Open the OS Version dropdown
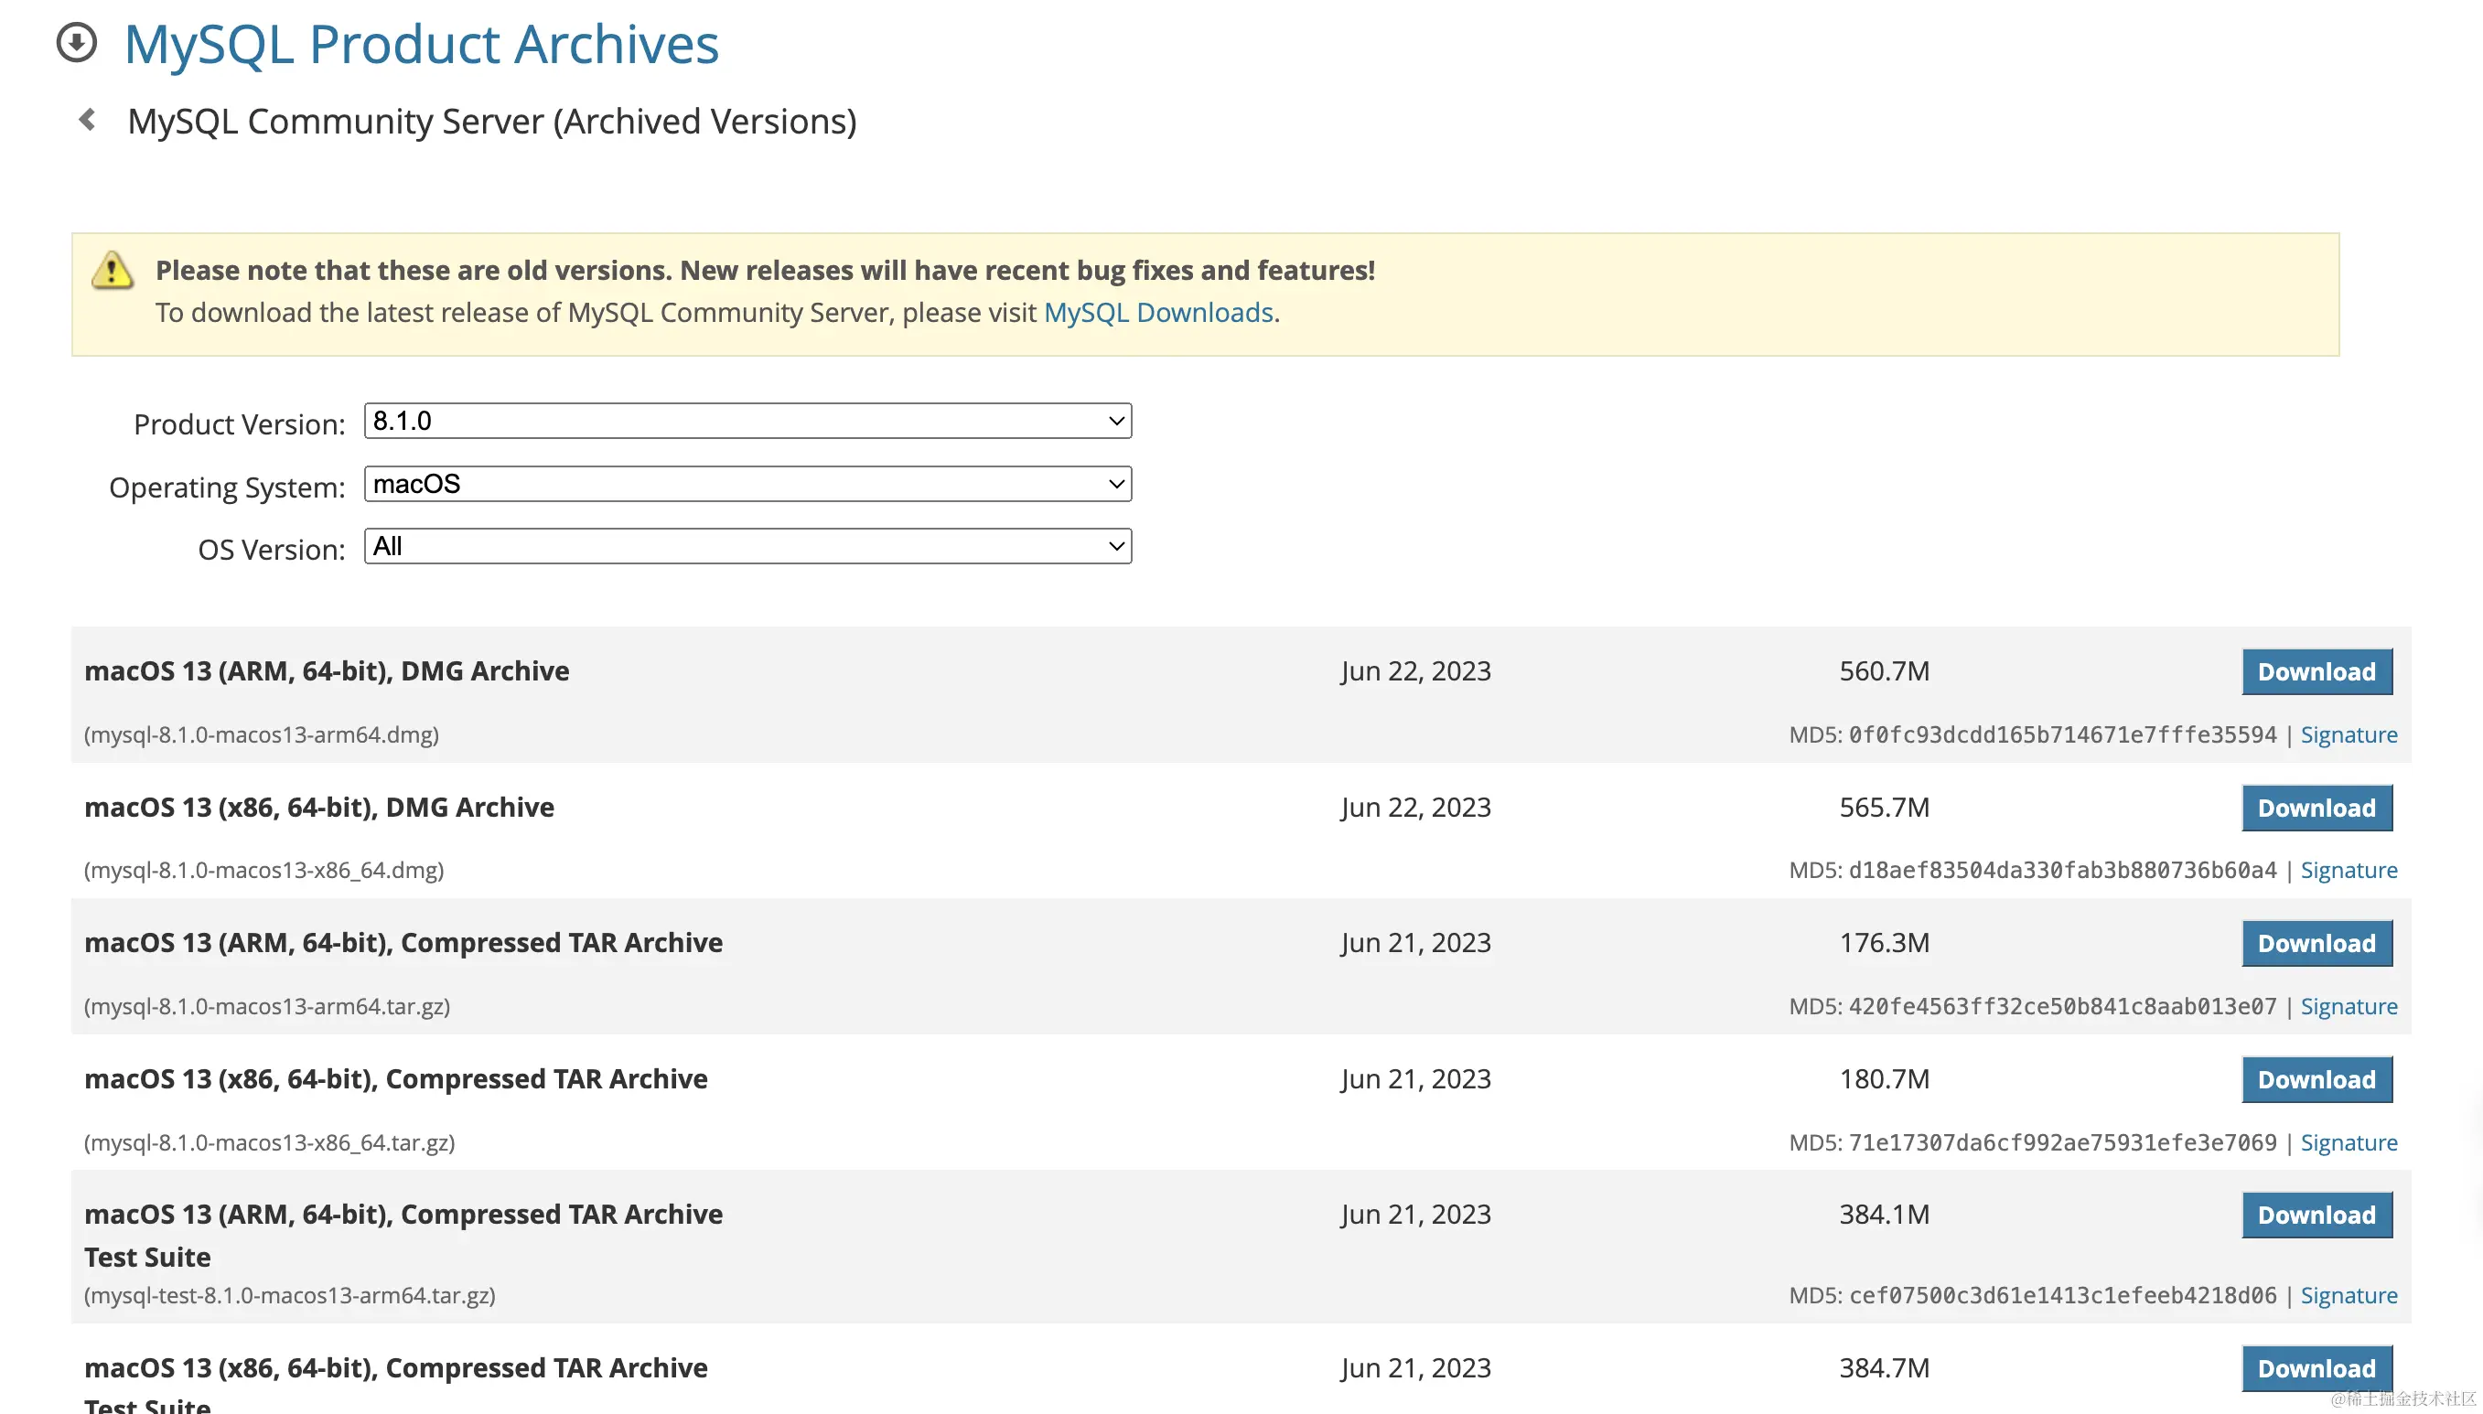 click(747, 546)
